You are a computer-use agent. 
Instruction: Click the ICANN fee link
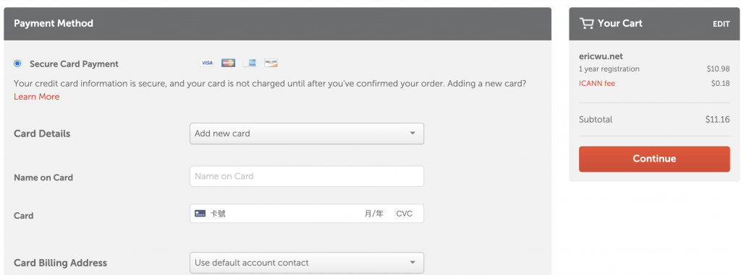[x=597, y=84]
